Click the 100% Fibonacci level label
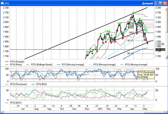Image resolution: width=168 pixels, height=114 pixels. pyautogui.click(x=131, y=32)
